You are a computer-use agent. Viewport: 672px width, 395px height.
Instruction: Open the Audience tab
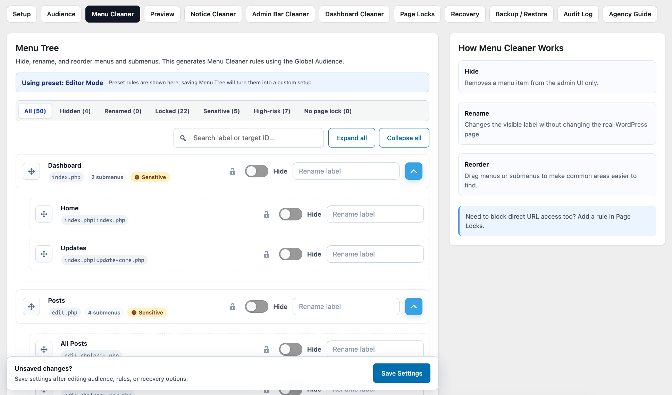61,14
